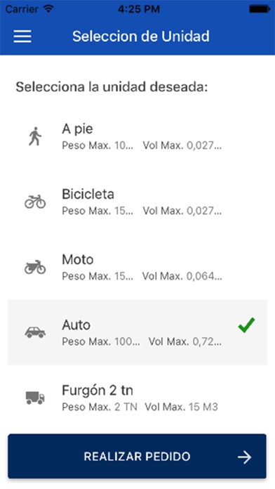
Task: Tap the Seleccion de Unidad title
Action: [141, 37]
